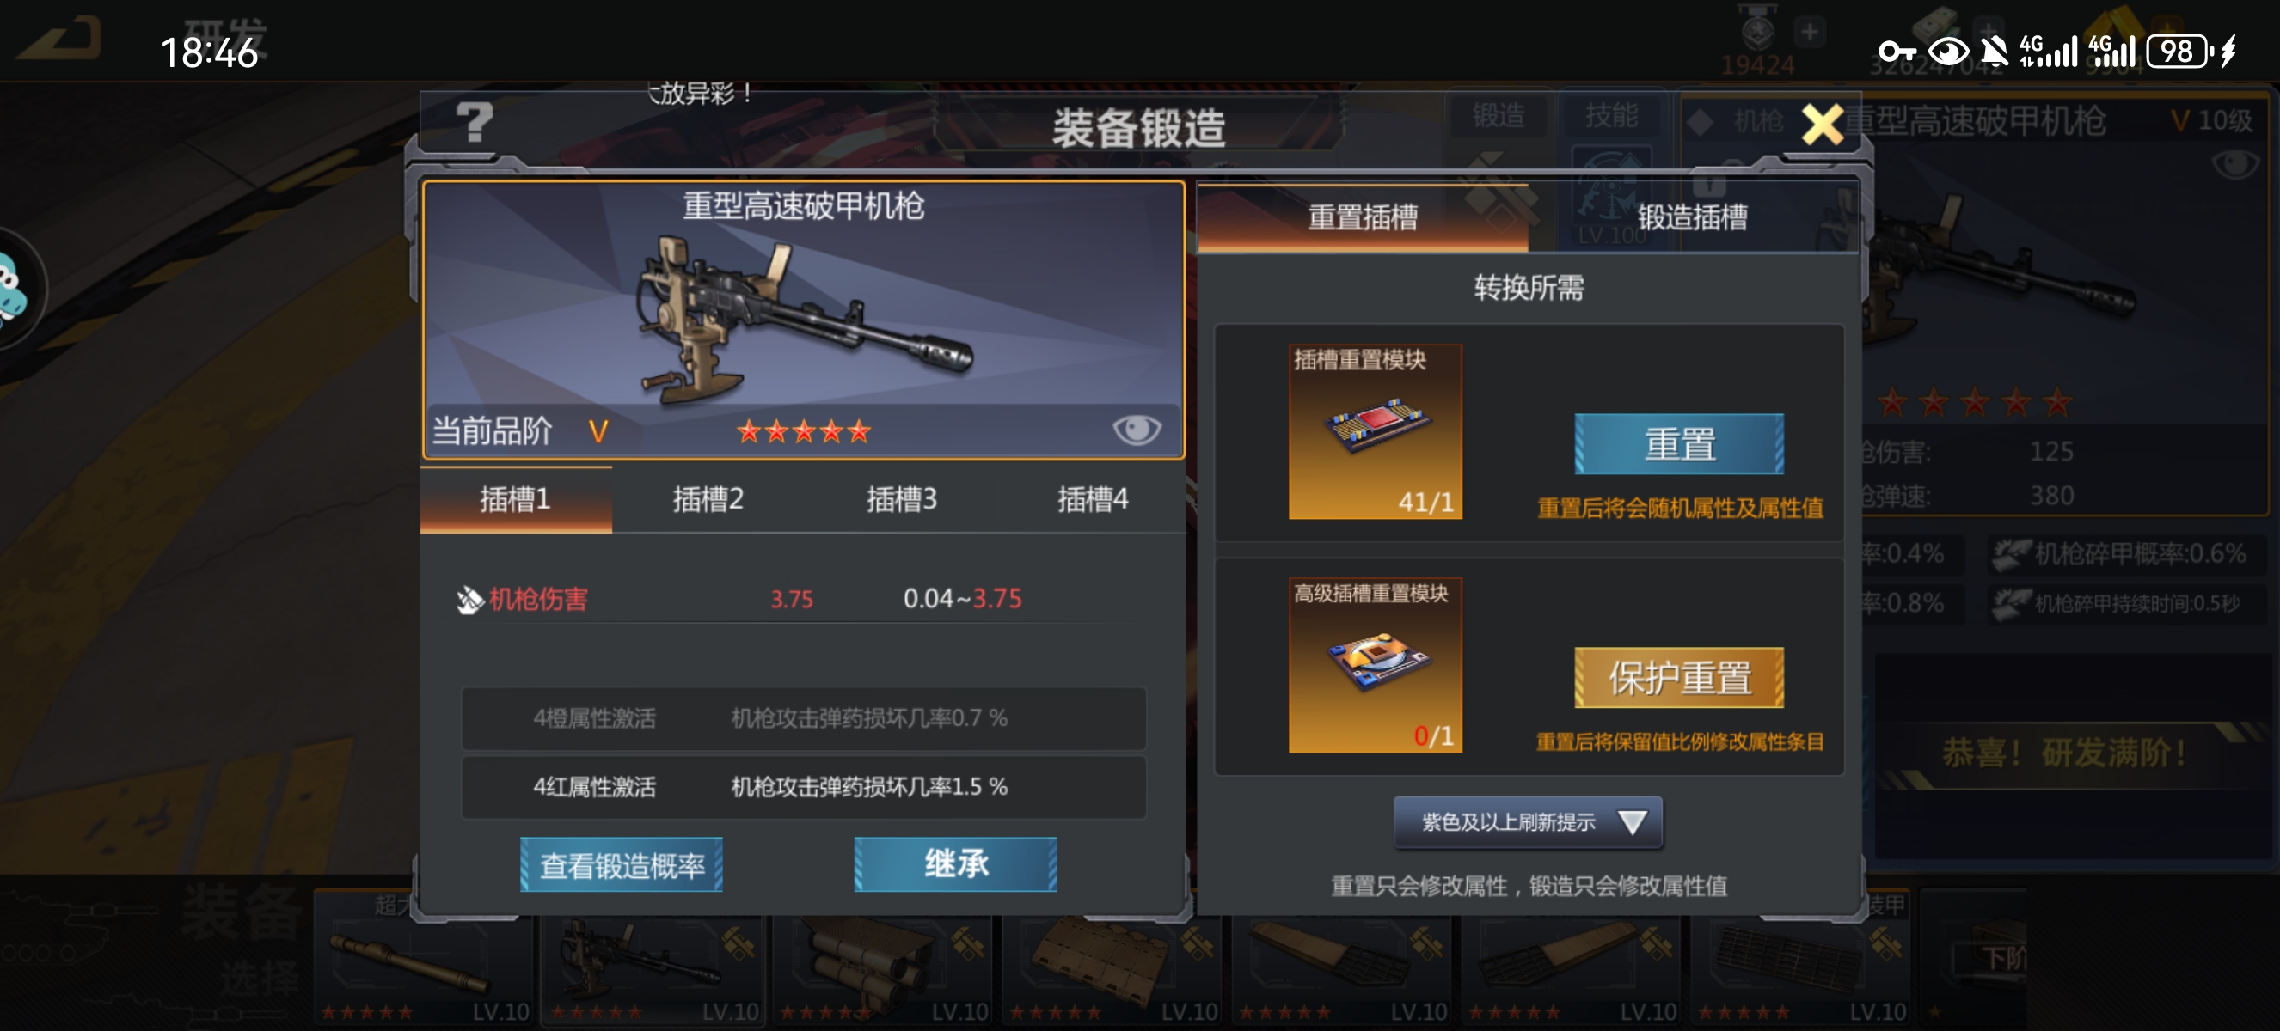Switch to the 插槽2 tab
The width and height of the screenshot is (2280, 1031).
(x=708, y=499)
